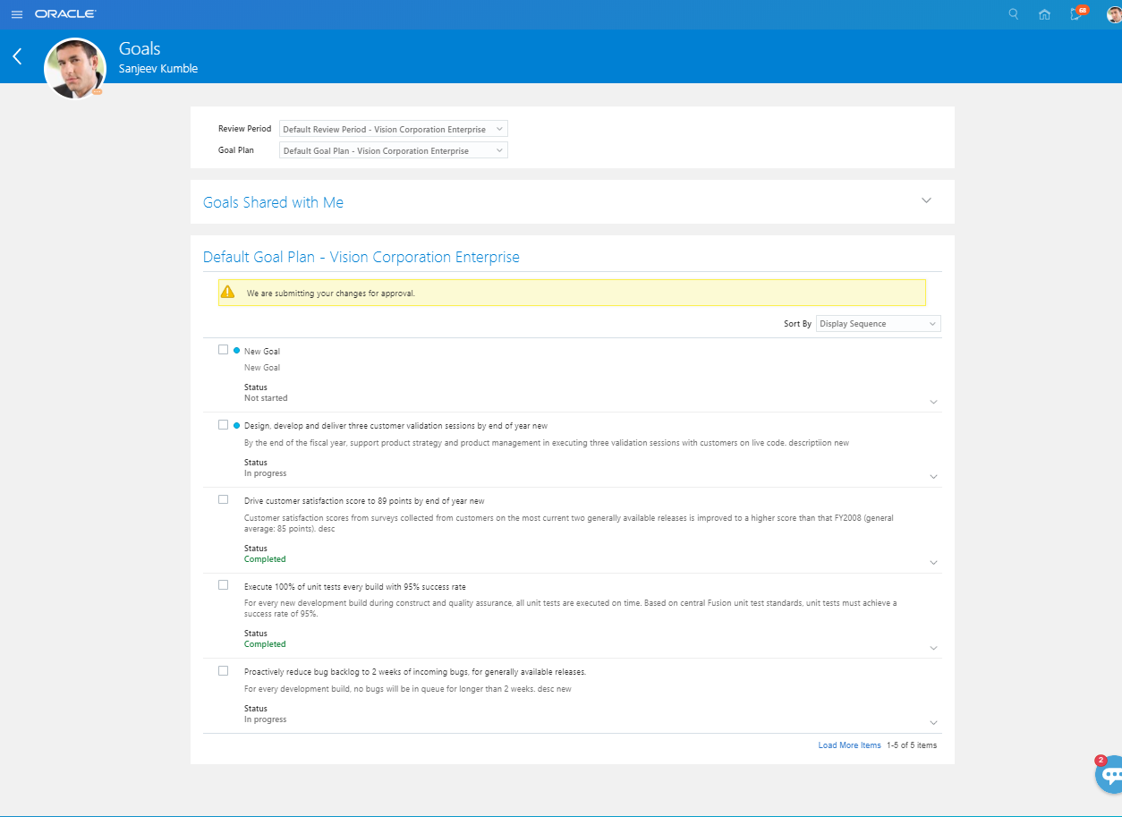The image size is (1122, 817).
Task: Expand details for the unit tests goal
Action: click(933, 647)
